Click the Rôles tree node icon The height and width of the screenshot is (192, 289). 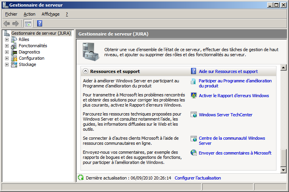click(14, 39)
